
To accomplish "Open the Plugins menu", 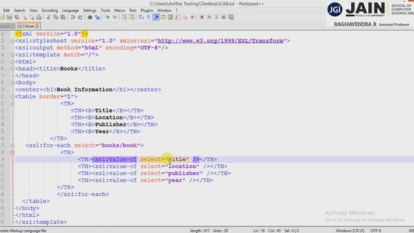I will [147, 10].
